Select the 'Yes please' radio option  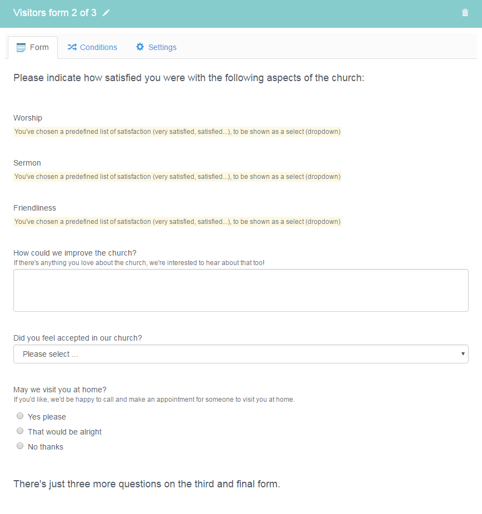tap(20, 416)
